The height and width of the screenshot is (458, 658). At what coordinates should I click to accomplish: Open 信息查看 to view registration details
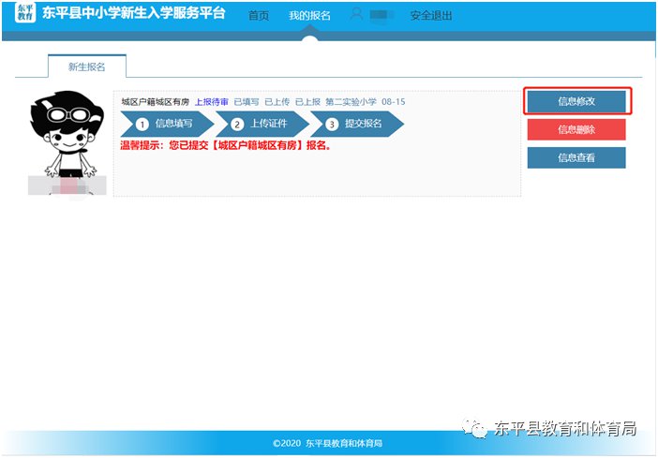pos(576,158)
